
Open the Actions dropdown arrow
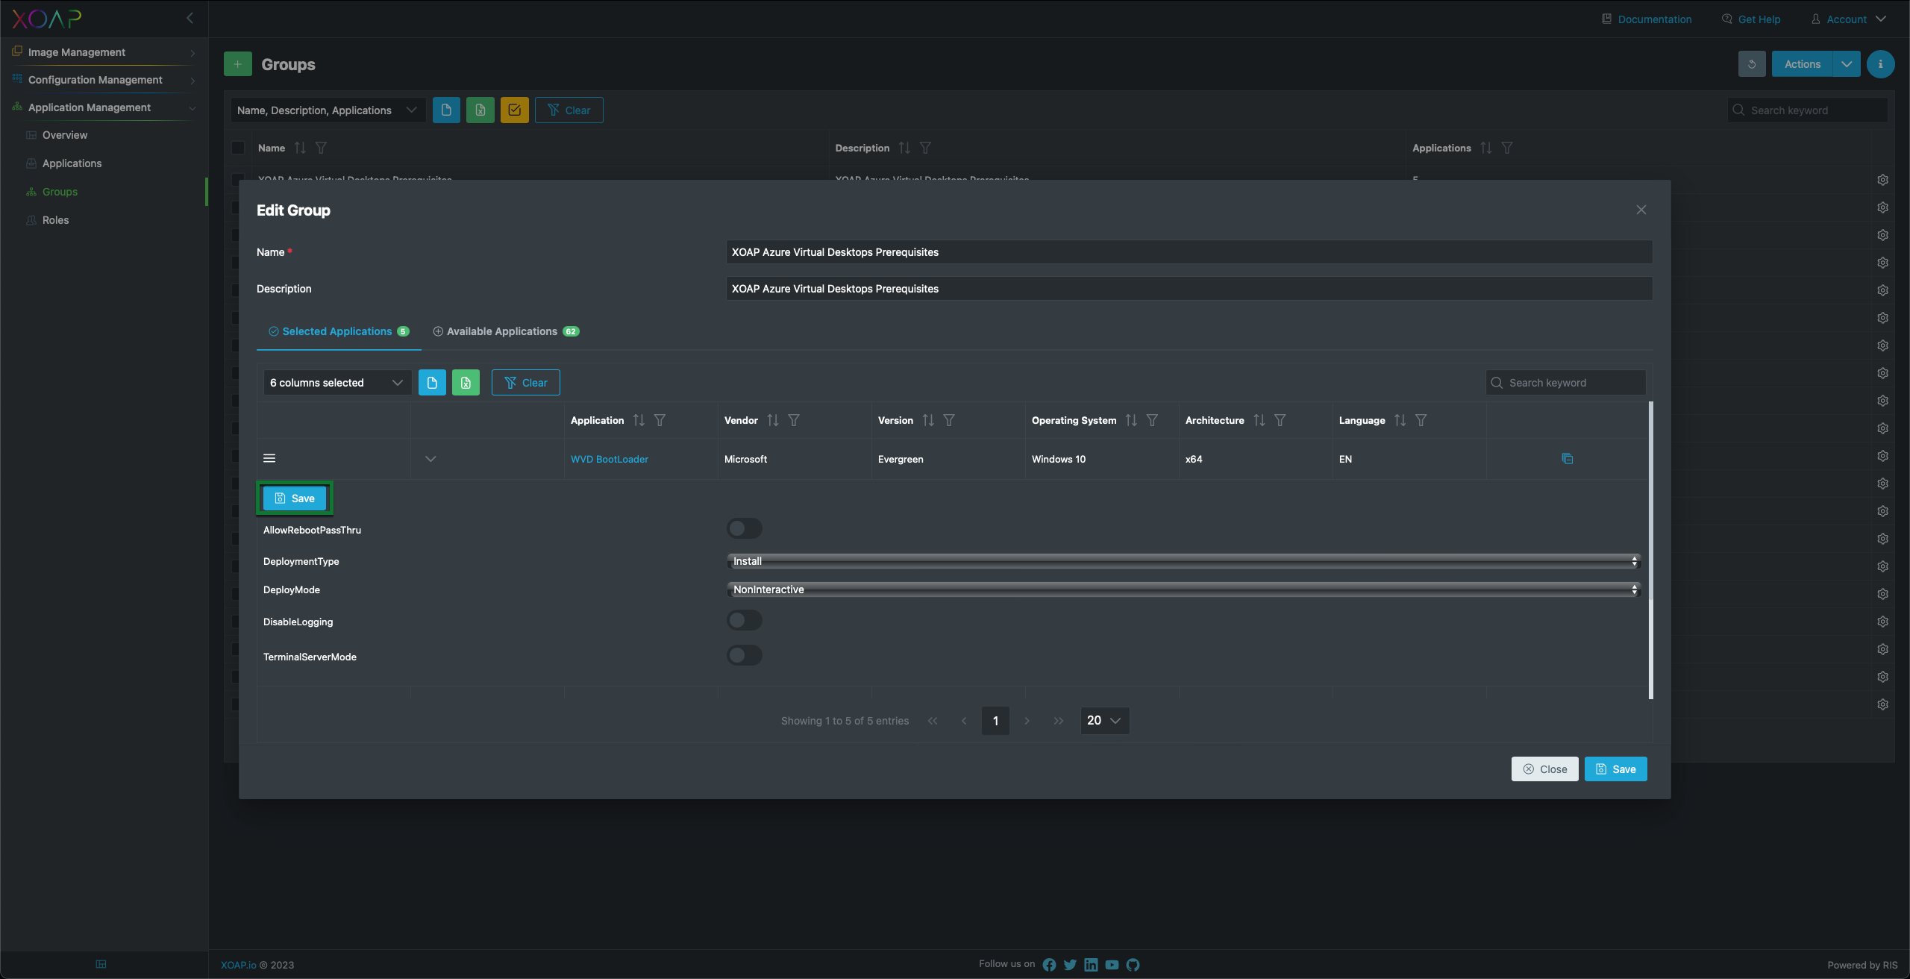[x=1846, y=64]
